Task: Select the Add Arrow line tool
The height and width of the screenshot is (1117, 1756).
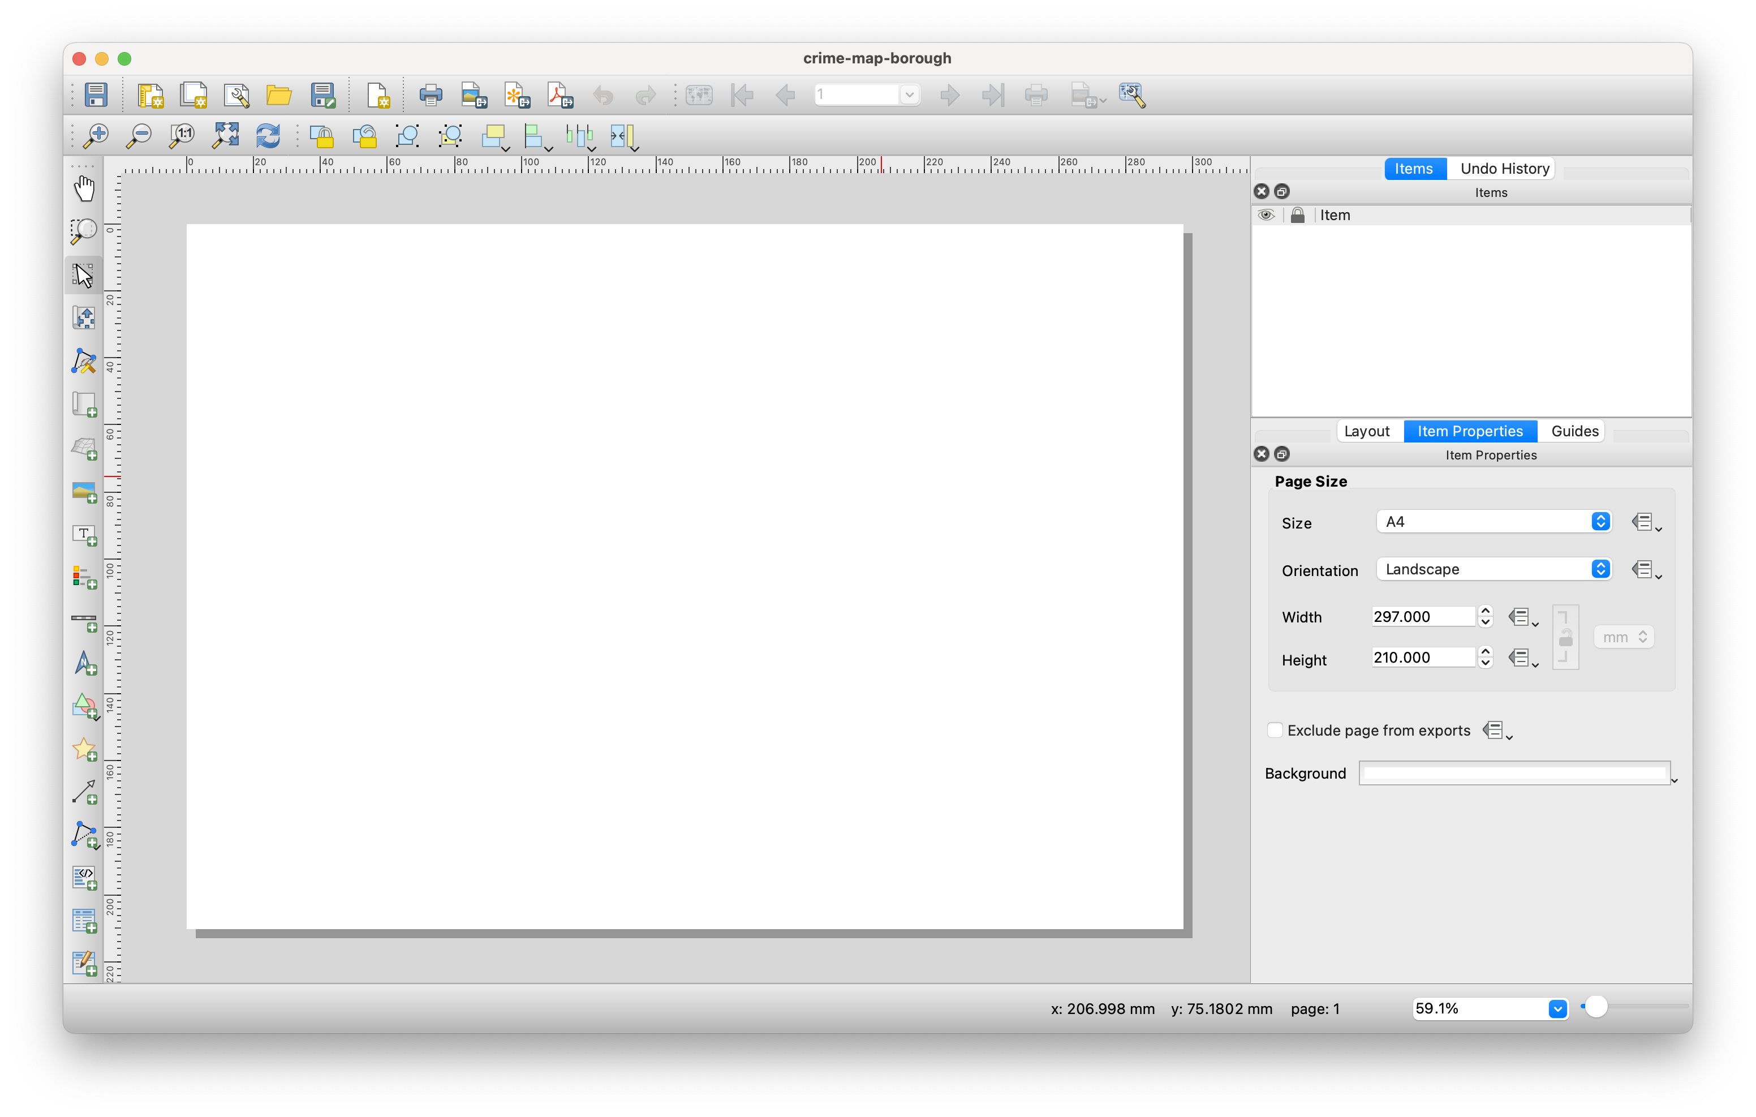Action: tap(84, 792)
